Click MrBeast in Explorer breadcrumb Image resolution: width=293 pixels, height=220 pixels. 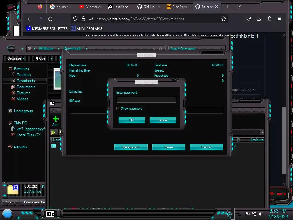46,48
